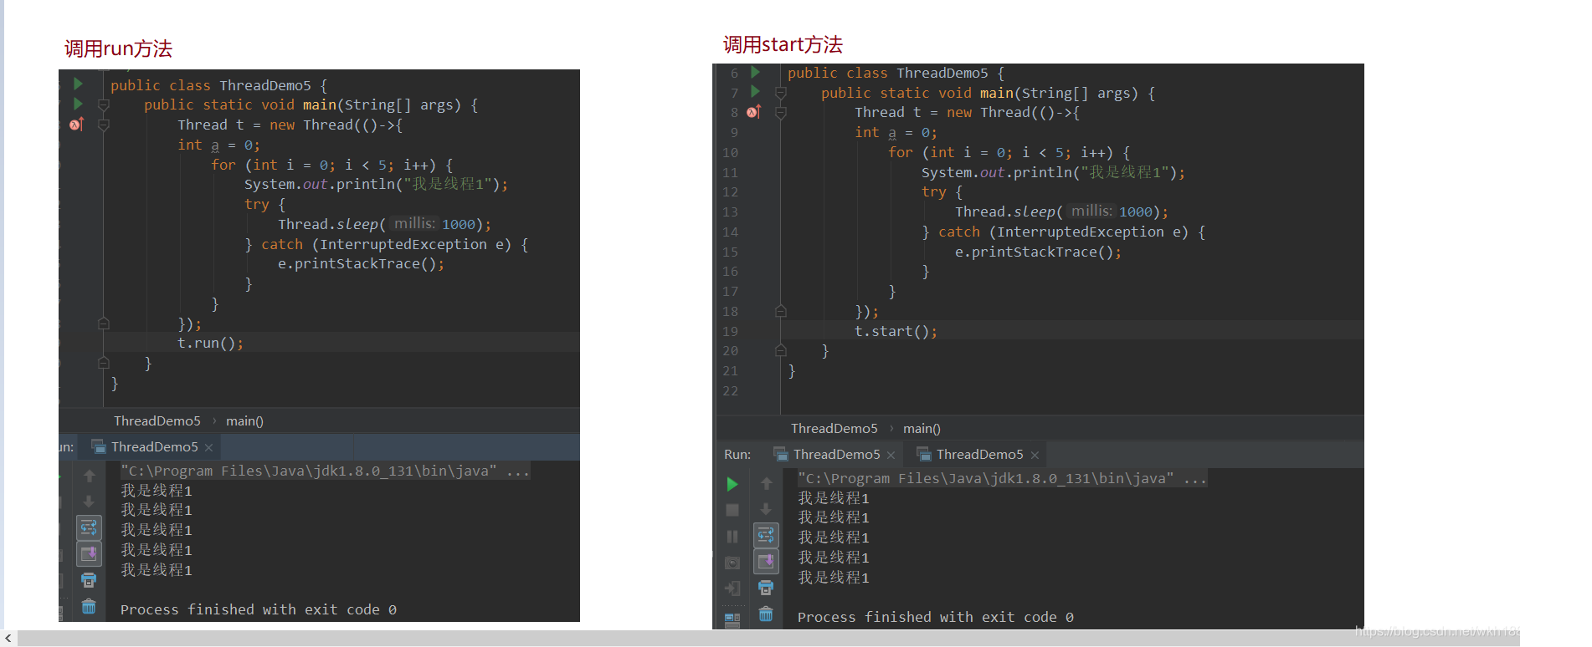Click 'Process finished with exit code 0' in run-method console
The height and width of the screenshot is (647, 1592).
click(x=258, y=610)
